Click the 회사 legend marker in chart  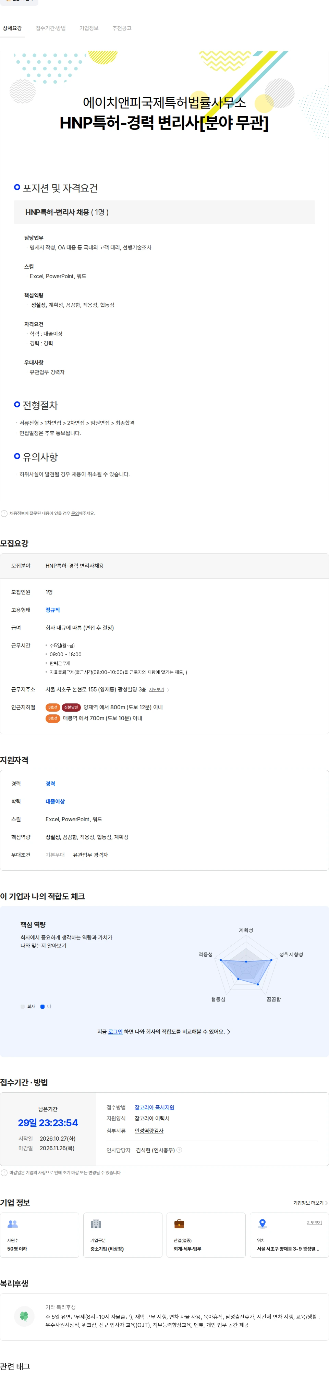tap(22, 1006)
